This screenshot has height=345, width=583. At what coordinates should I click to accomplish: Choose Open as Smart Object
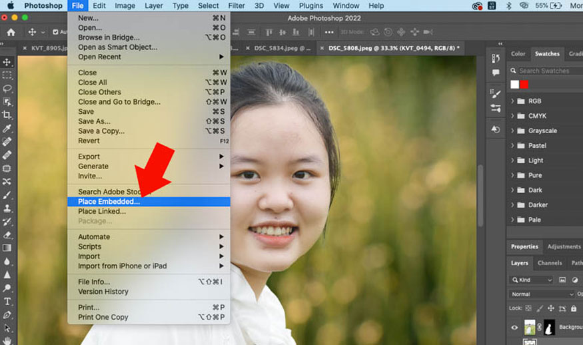pos(149,47)
